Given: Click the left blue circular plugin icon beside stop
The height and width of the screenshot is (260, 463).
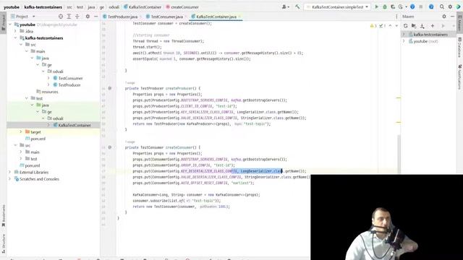Looking at the screenshot, I should click(412, 6).
